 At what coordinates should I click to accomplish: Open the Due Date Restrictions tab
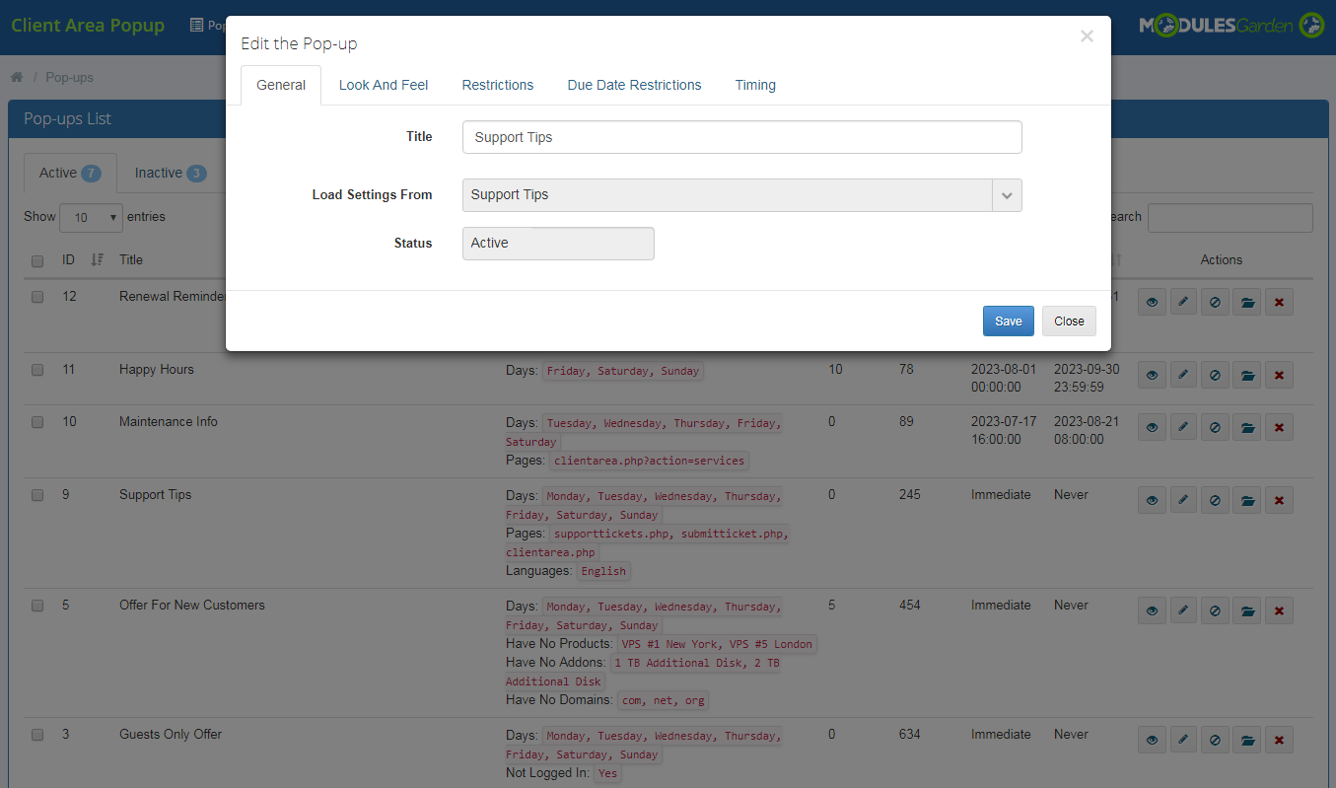pos(634,85)
